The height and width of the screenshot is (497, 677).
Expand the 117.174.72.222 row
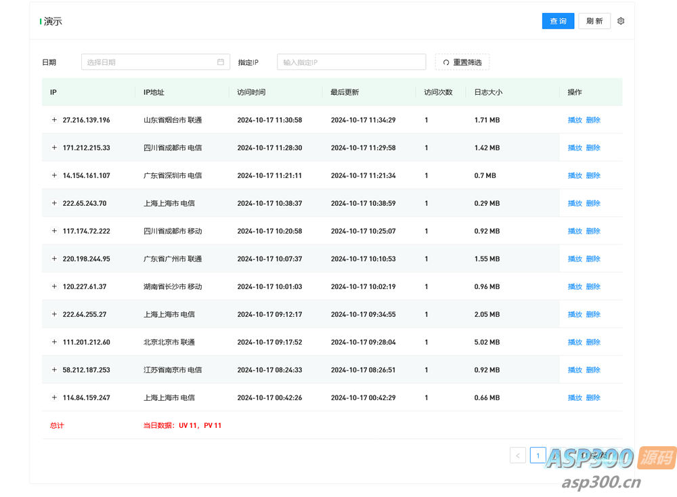pyautogui.click(x=54, y=231)
